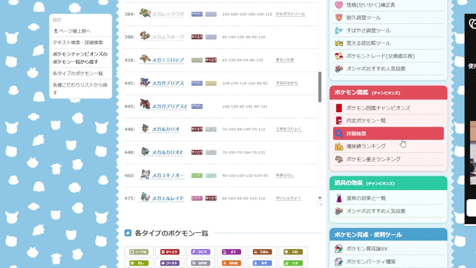Open ポケモン重さランキング link
This screenshot has width=476, height=268.
(373, 159)
